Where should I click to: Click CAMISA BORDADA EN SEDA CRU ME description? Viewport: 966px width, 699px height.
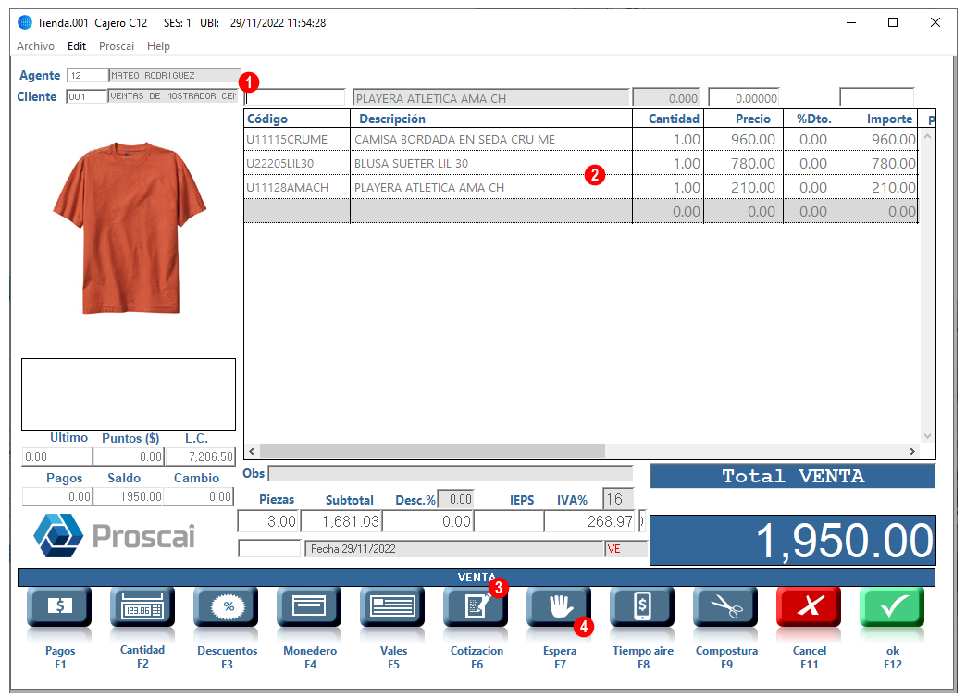tap(454, 139)
